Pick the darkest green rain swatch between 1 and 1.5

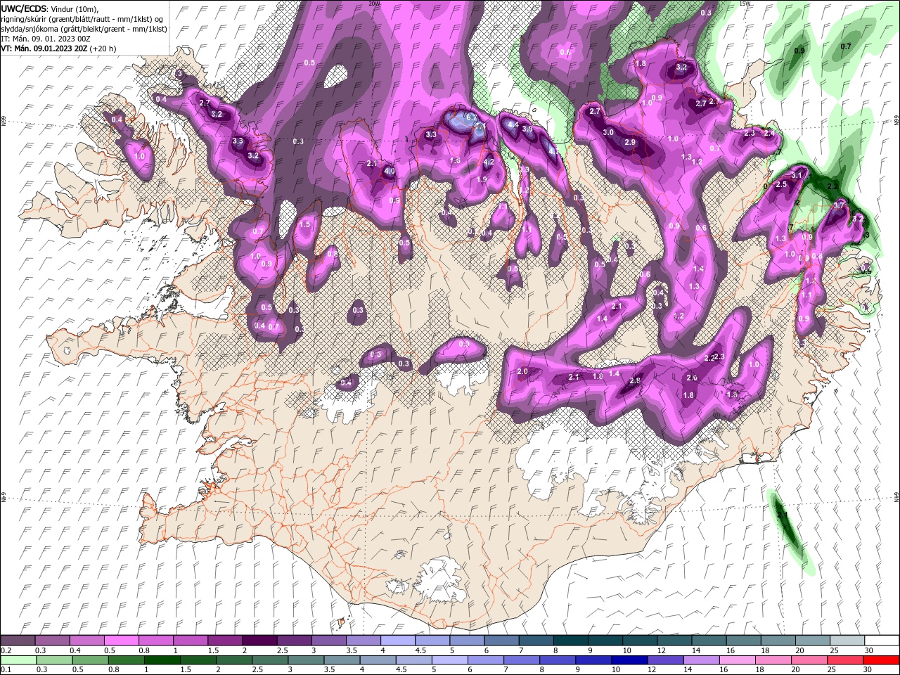(x=162, y=660)
